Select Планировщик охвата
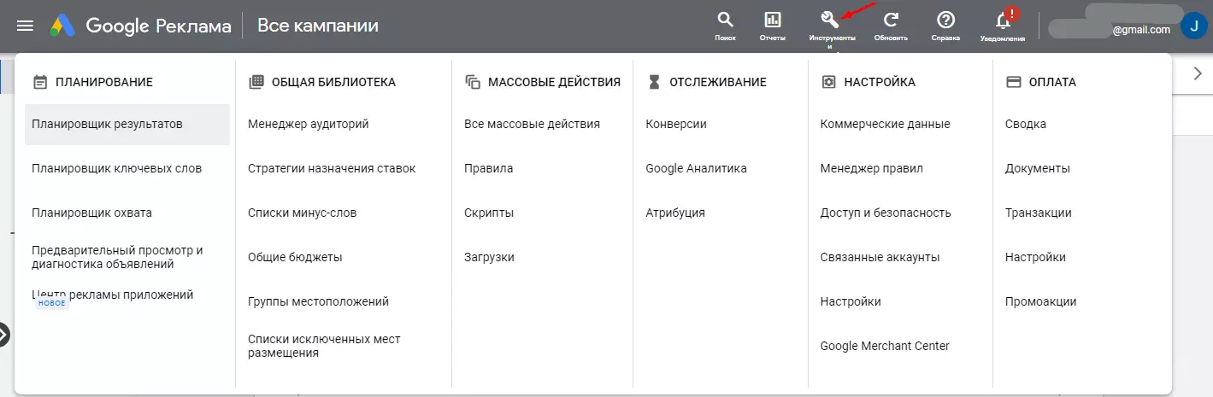Image resolution: width=1213 pixels, height=397 pixels. (x=91, y=213)
